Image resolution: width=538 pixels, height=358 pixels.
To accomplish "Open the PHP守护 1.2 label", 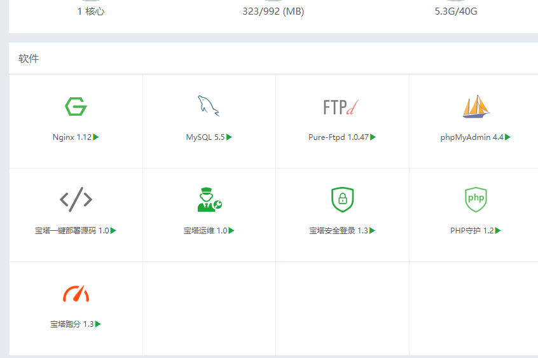I will tap(472, 231).
